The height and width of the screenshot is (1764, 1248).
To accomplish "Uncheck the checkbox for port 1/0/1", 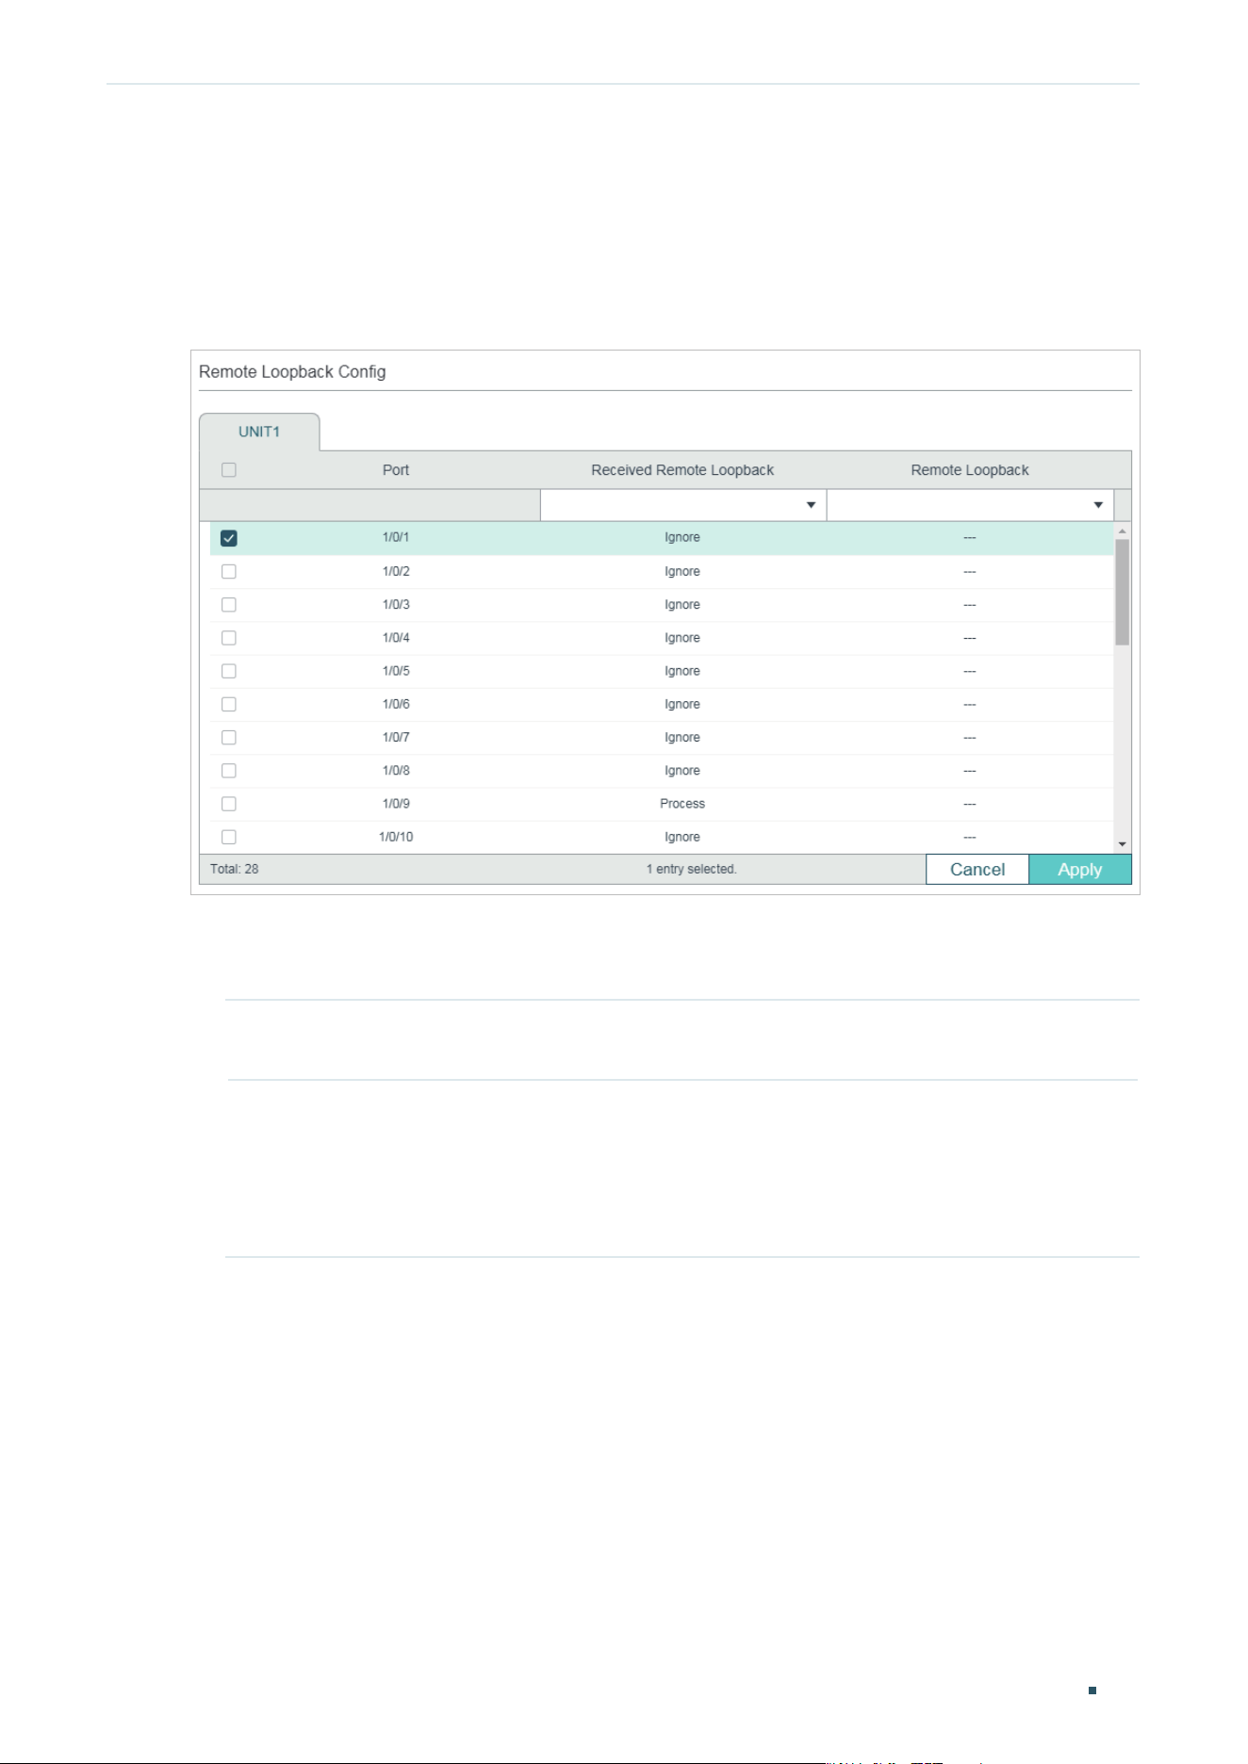I will pyautogui.click(x=228, y=538).
